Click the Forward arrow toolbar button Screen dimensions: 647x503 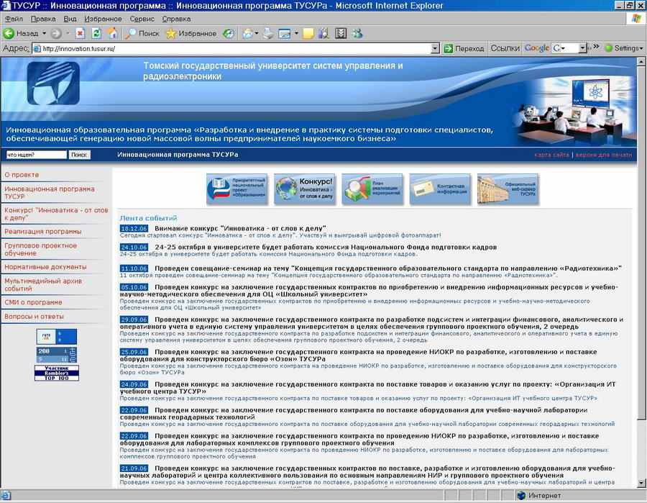point(56,33)
